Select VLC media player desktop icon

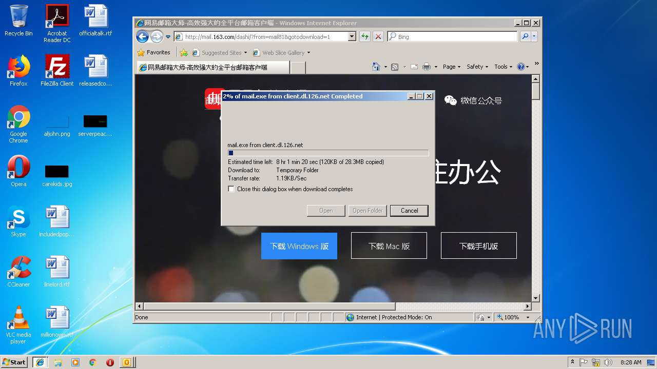[x=18, y=325]
